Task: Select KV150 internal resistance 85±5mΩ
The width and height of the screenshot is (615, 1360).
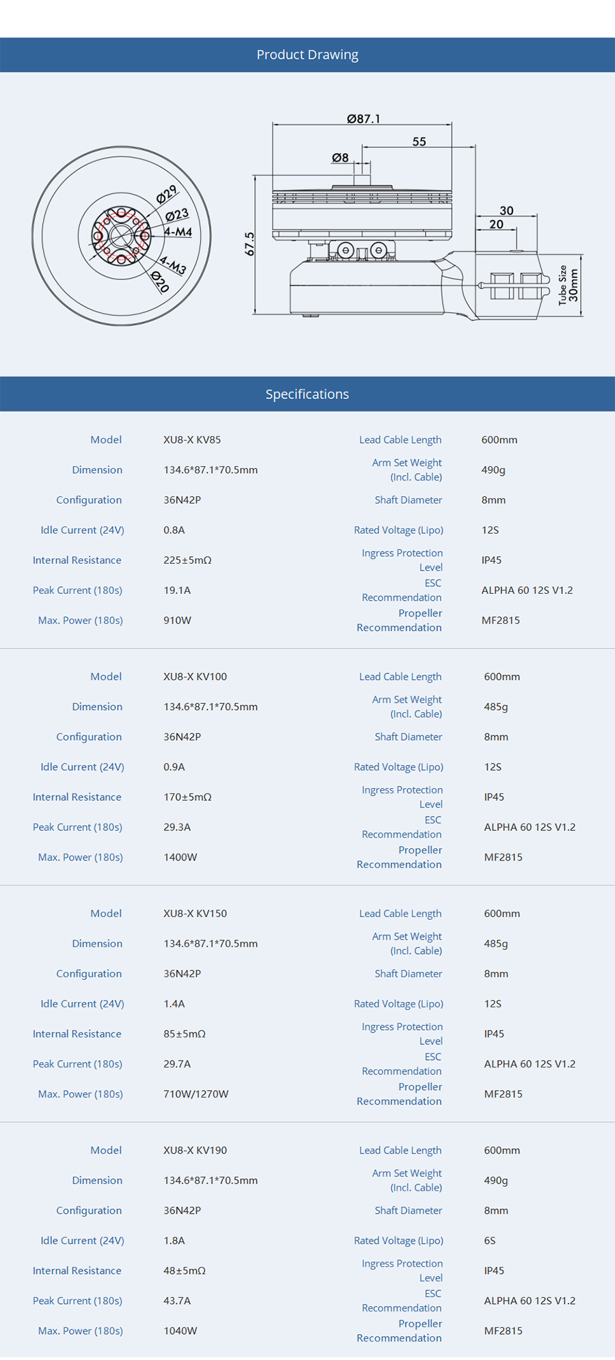Action: click(184, 1034)
